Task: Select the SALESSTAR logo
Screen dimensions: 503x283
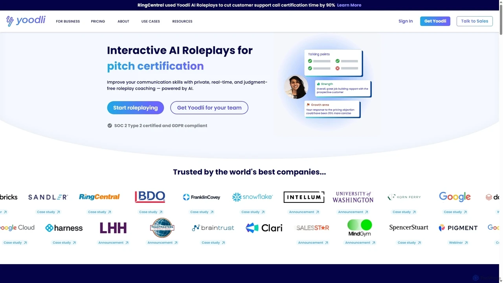Action: coord(313,228)
